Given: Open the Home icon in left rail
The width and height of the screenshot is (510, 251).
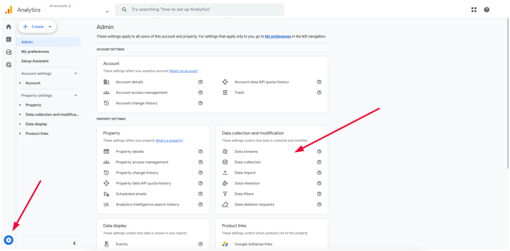Looking at the screenshot, I should [x=8, y=27].
